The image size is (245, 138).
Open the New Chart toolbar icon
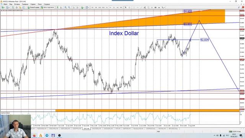(3, 7)
